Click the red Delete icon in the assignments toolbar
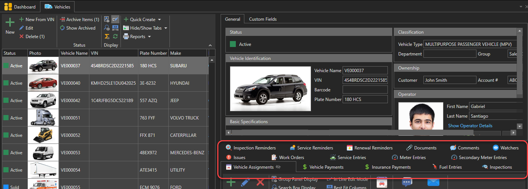 pos(260,182)
